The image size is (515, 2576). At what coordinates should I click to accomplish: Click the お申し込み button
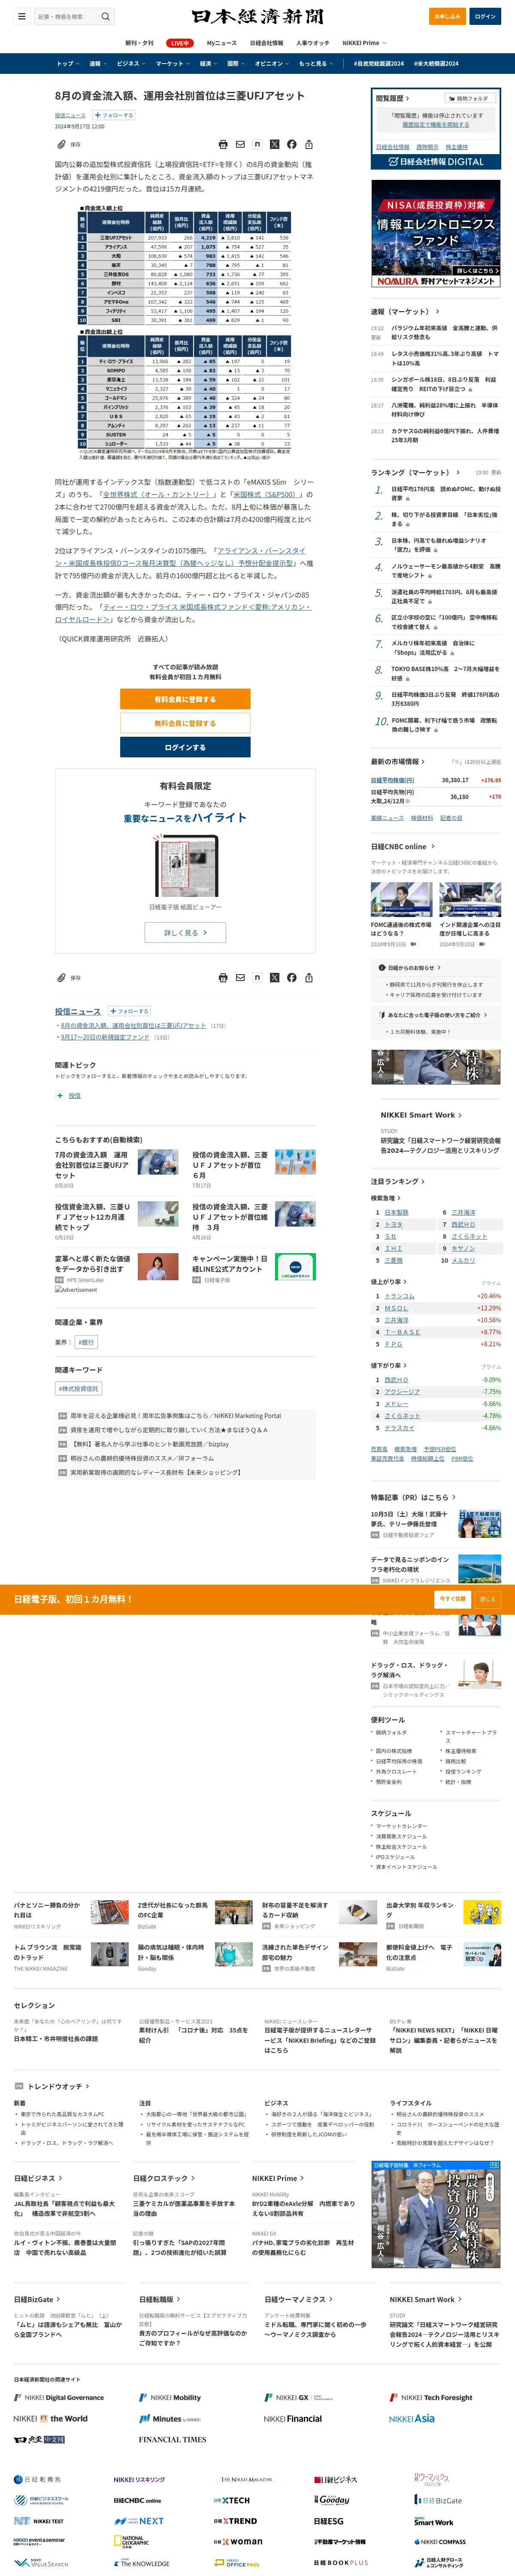(x=447, y=16)
